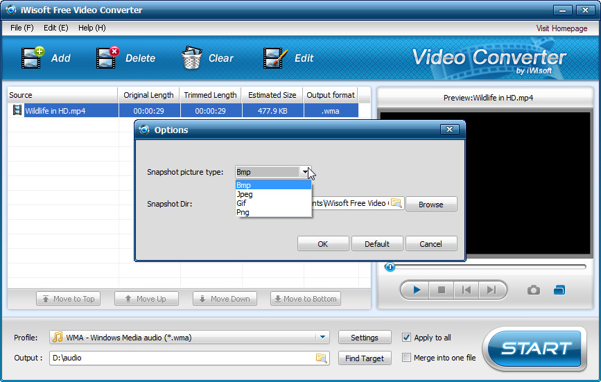Click Move Up button

coord(146,299)
